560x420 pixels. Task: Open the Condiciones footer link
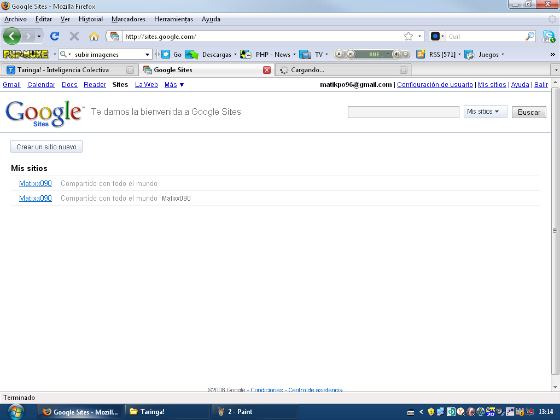(267, 389)
